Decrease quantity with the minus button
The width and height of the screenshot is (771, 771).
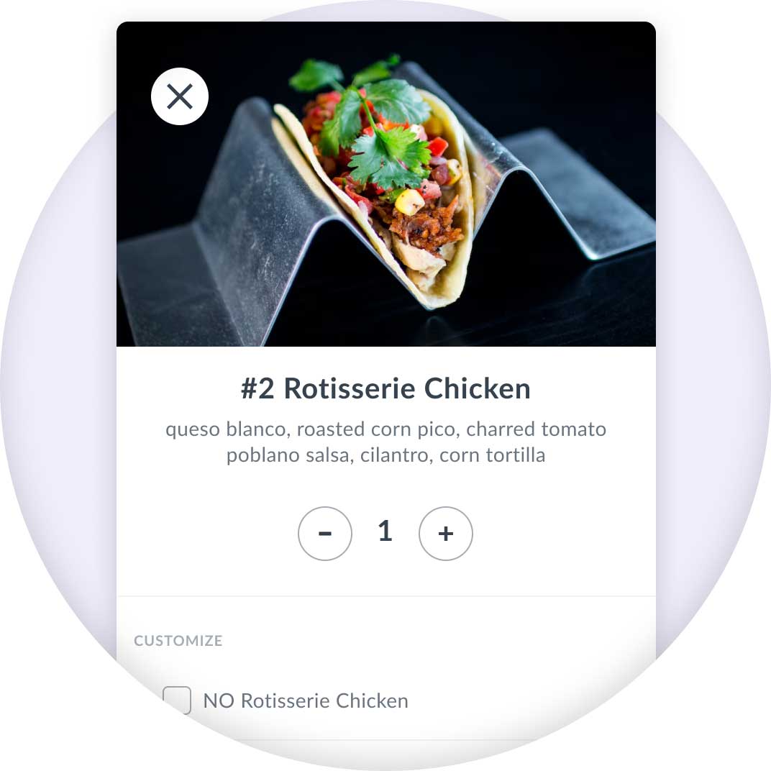325,534
